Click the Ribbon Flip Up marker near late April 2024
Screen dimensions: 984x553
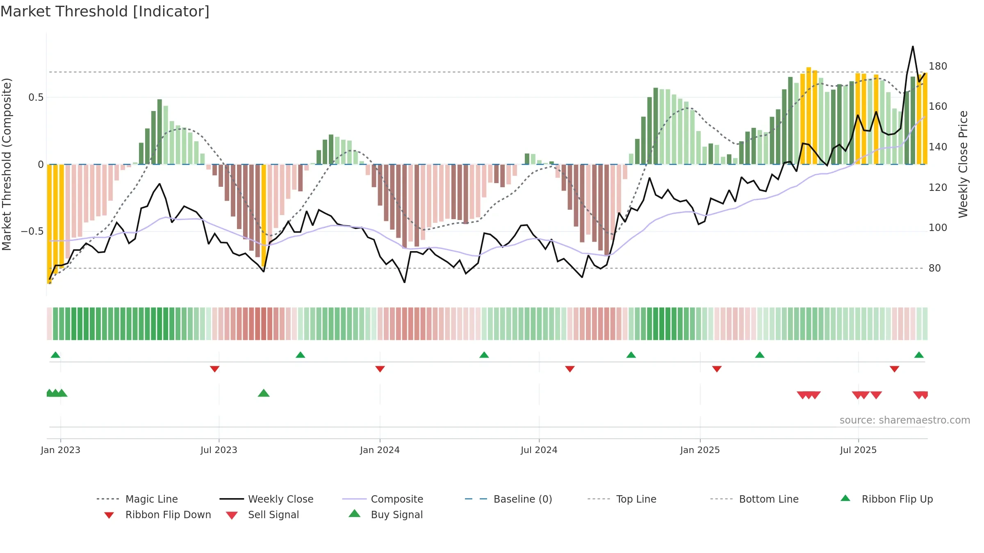point(484,355)
